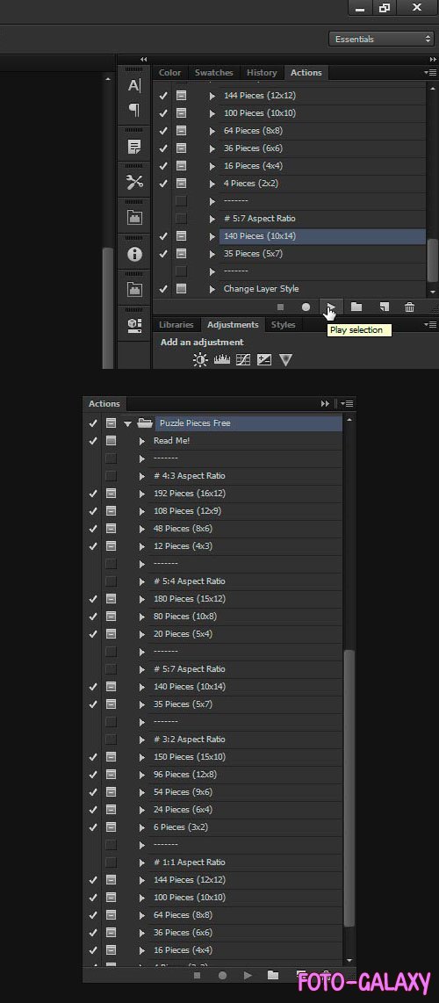Uncheck the item toggle for Read Me!

93,441
